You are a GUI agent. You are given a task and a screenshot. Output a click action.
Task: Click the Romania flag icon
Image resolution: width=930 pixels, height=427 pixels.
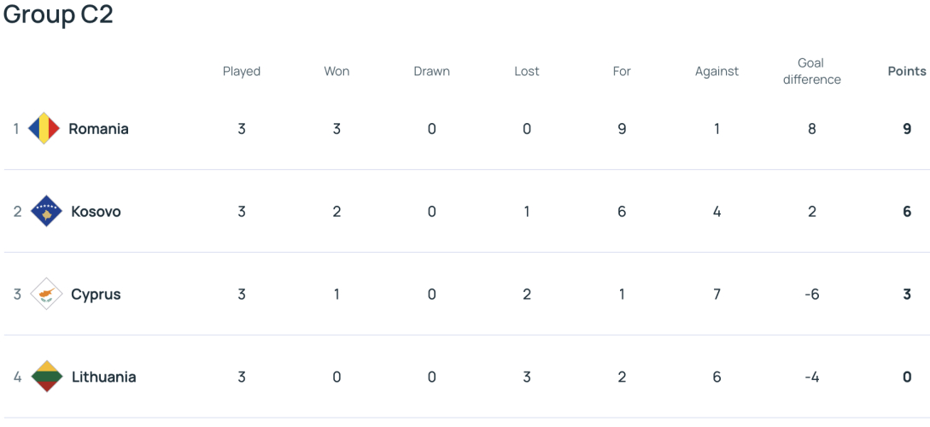[x=44, y=129]
